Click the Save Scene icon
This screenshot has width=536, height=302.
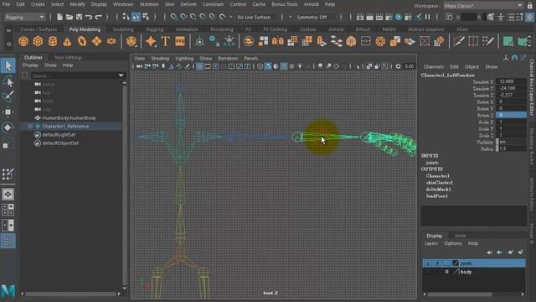(79, 17)
